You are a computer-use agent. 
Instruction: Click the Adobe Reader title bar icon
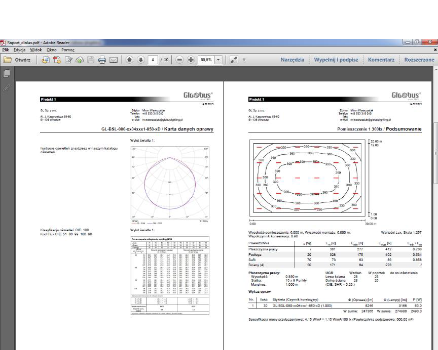[x=3, y=42]
